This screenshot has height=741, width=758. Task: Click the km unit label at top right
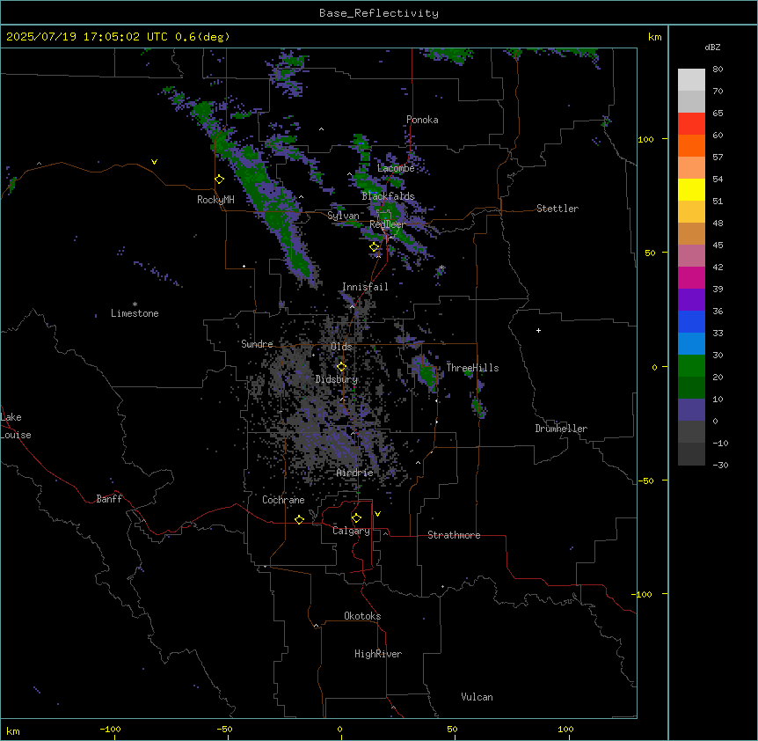tap(654, 37)
